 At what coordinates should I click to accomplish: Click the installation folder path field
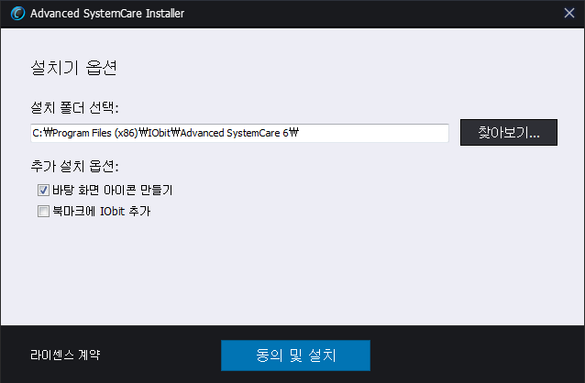click(x=239, y=133)
